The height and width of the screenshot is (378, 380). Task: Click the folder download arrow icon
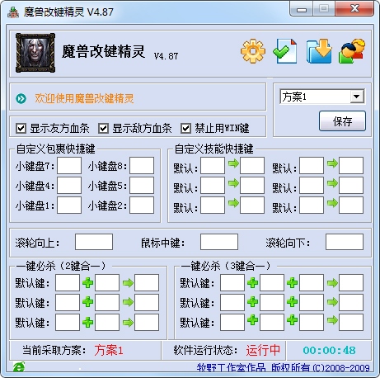319,51
